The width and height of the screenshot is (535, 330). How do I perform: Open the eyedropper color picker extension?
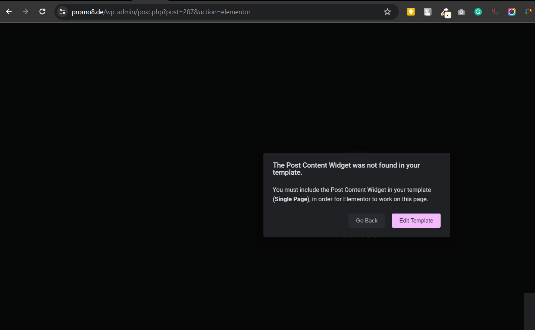tap(445, 12)
